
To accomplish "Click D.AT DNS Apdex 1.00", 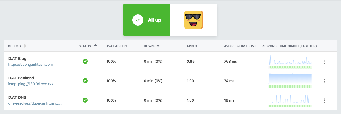I will [190, 100].
